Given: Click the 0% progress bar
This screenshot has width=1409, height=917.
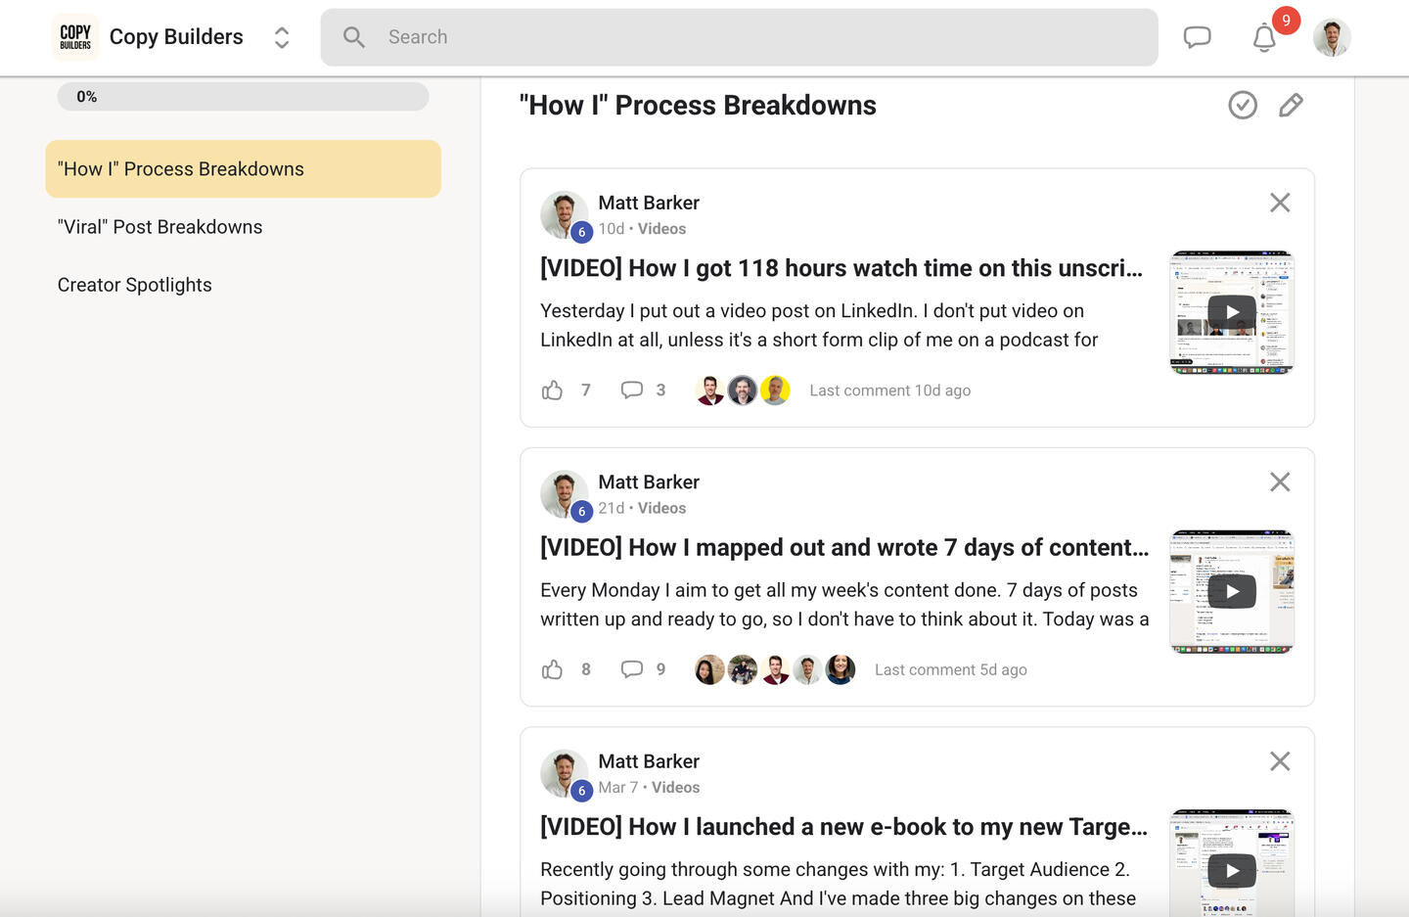Looking at the screenshot, I should coord(243,97).
